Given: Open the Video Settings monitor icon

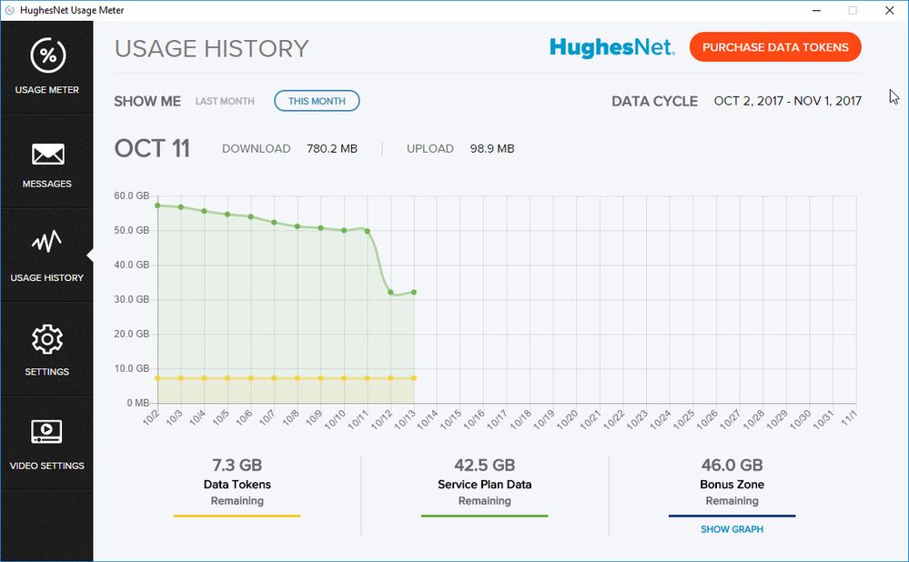Looking at the screenshot, I should click(46, 431).
